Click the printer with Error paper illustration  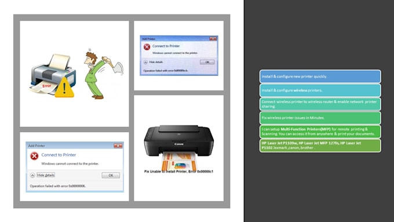pos(52,75)
